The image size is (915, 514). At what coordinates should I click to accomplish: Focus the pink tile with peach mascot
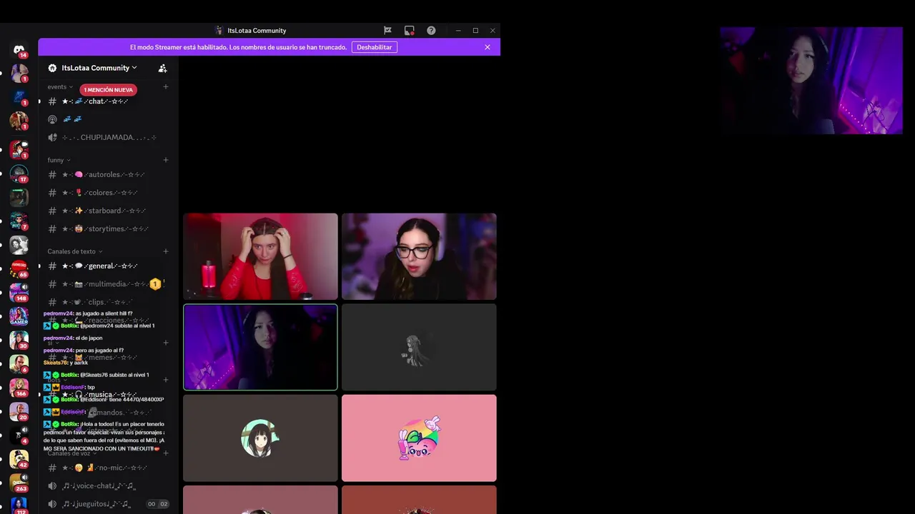click(x=419, y=438)
